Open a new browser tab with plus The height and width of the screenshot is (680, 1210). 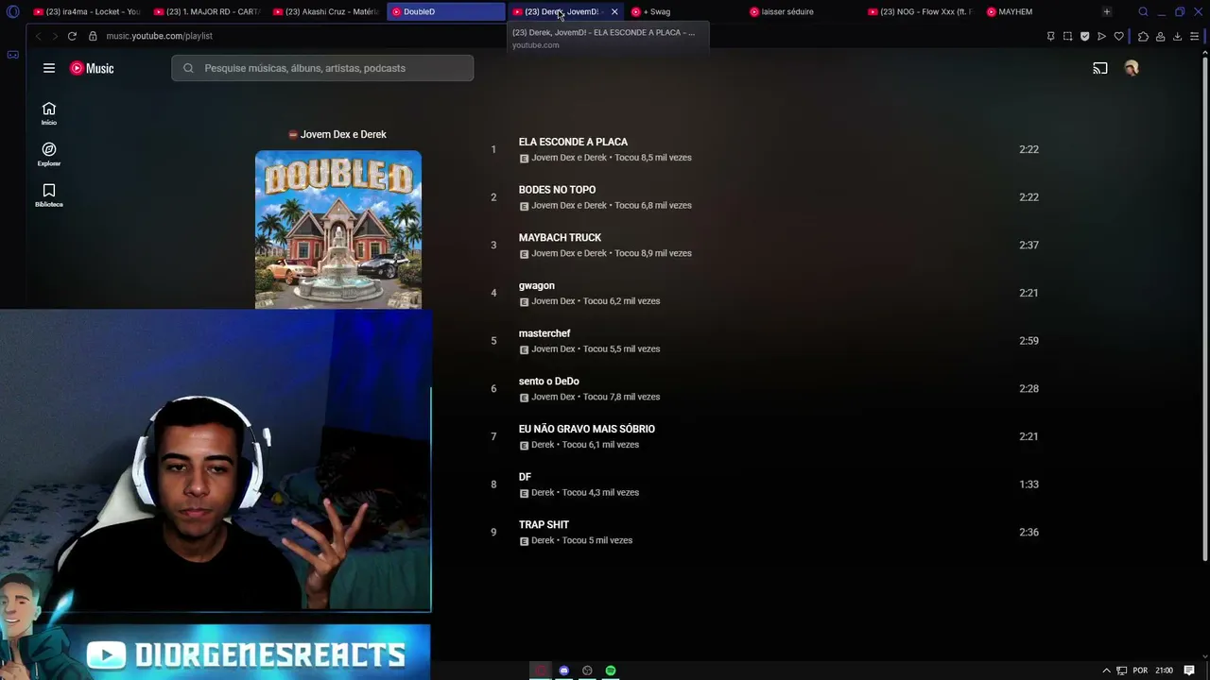pyautogui.click(x=1106, y=11)
